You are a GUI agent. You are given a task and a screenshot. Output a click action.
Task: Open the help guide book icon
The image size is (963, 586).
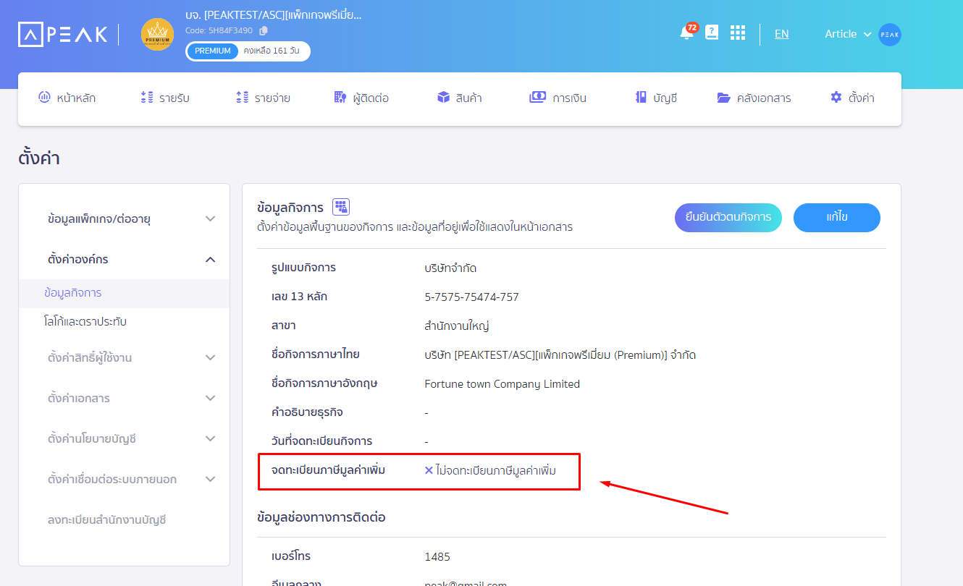point(712,33)
